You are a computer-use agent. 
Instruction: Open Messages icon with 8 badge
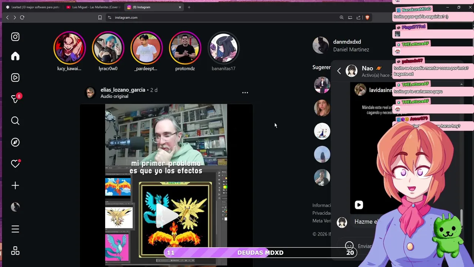click(x=15, y=99)
